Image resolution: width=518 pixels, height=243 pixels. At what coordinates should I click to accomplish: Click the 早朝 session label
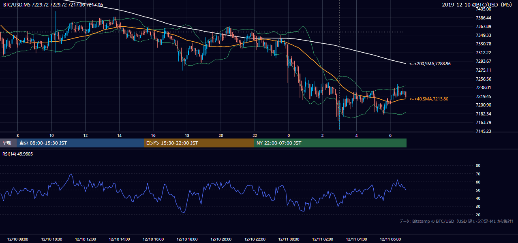[7, 143]
